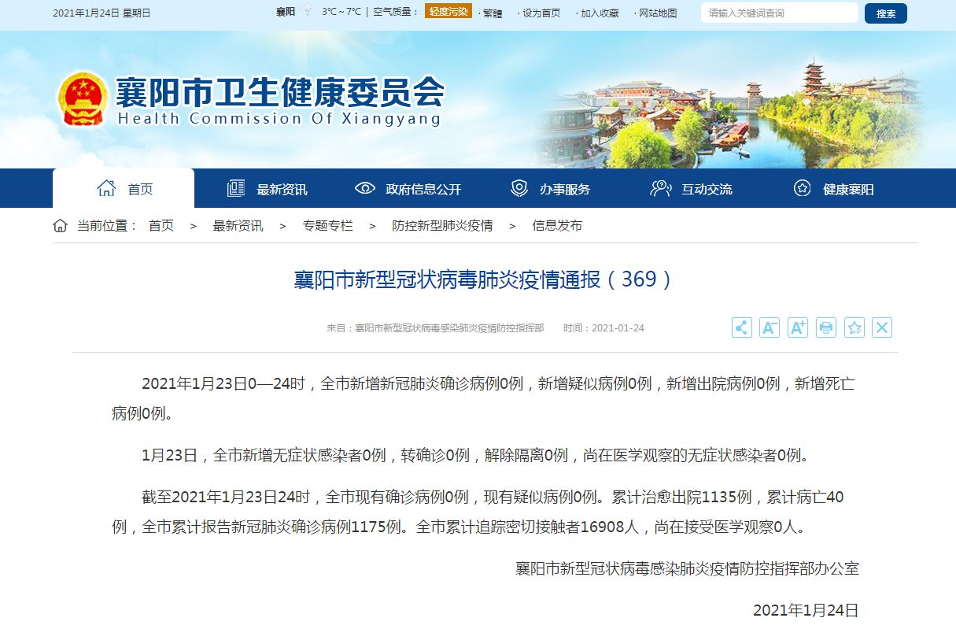The height and width of the screenshot is (640, 956).
Task: Click the source text 来自：襄阳市新型冠状病毒感染肺炎疫情防控指挥部
Action: [435, 327]
